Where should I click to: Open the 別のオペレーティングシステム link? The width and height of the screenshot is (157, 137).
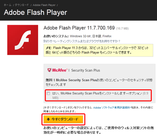pos(82,41)
